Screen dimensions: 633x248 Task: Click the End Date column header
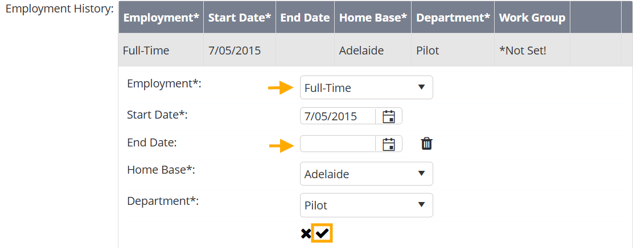[305, 18]
